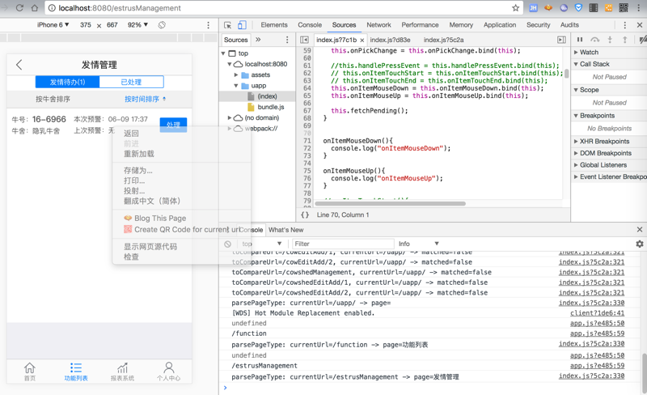Image resolution: width=647 pixels, height=395 pixels.
Task: Expand the (no domain) tree node
Action: coord(230,117)
